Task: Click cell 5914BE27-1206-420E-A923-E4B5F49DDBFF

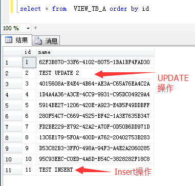Action: tap(95, 106)
